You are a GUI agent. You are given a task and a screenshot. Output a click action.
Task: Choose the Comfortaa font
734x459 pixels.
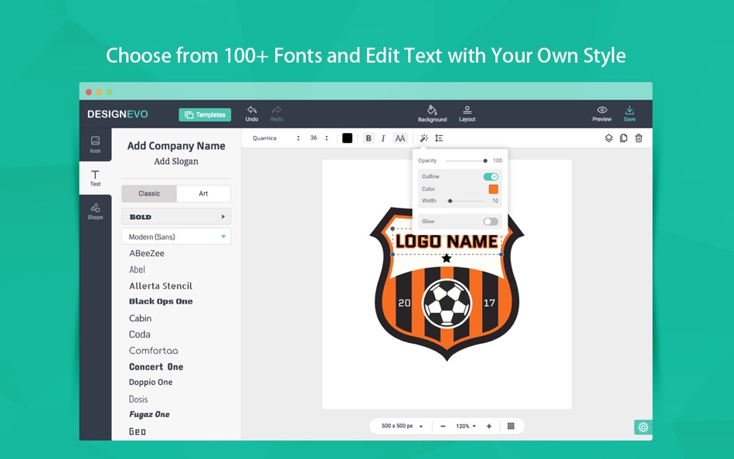154,351
